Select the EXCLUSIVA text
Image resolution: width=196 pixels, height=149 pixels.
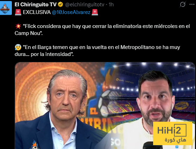[37, 12]
